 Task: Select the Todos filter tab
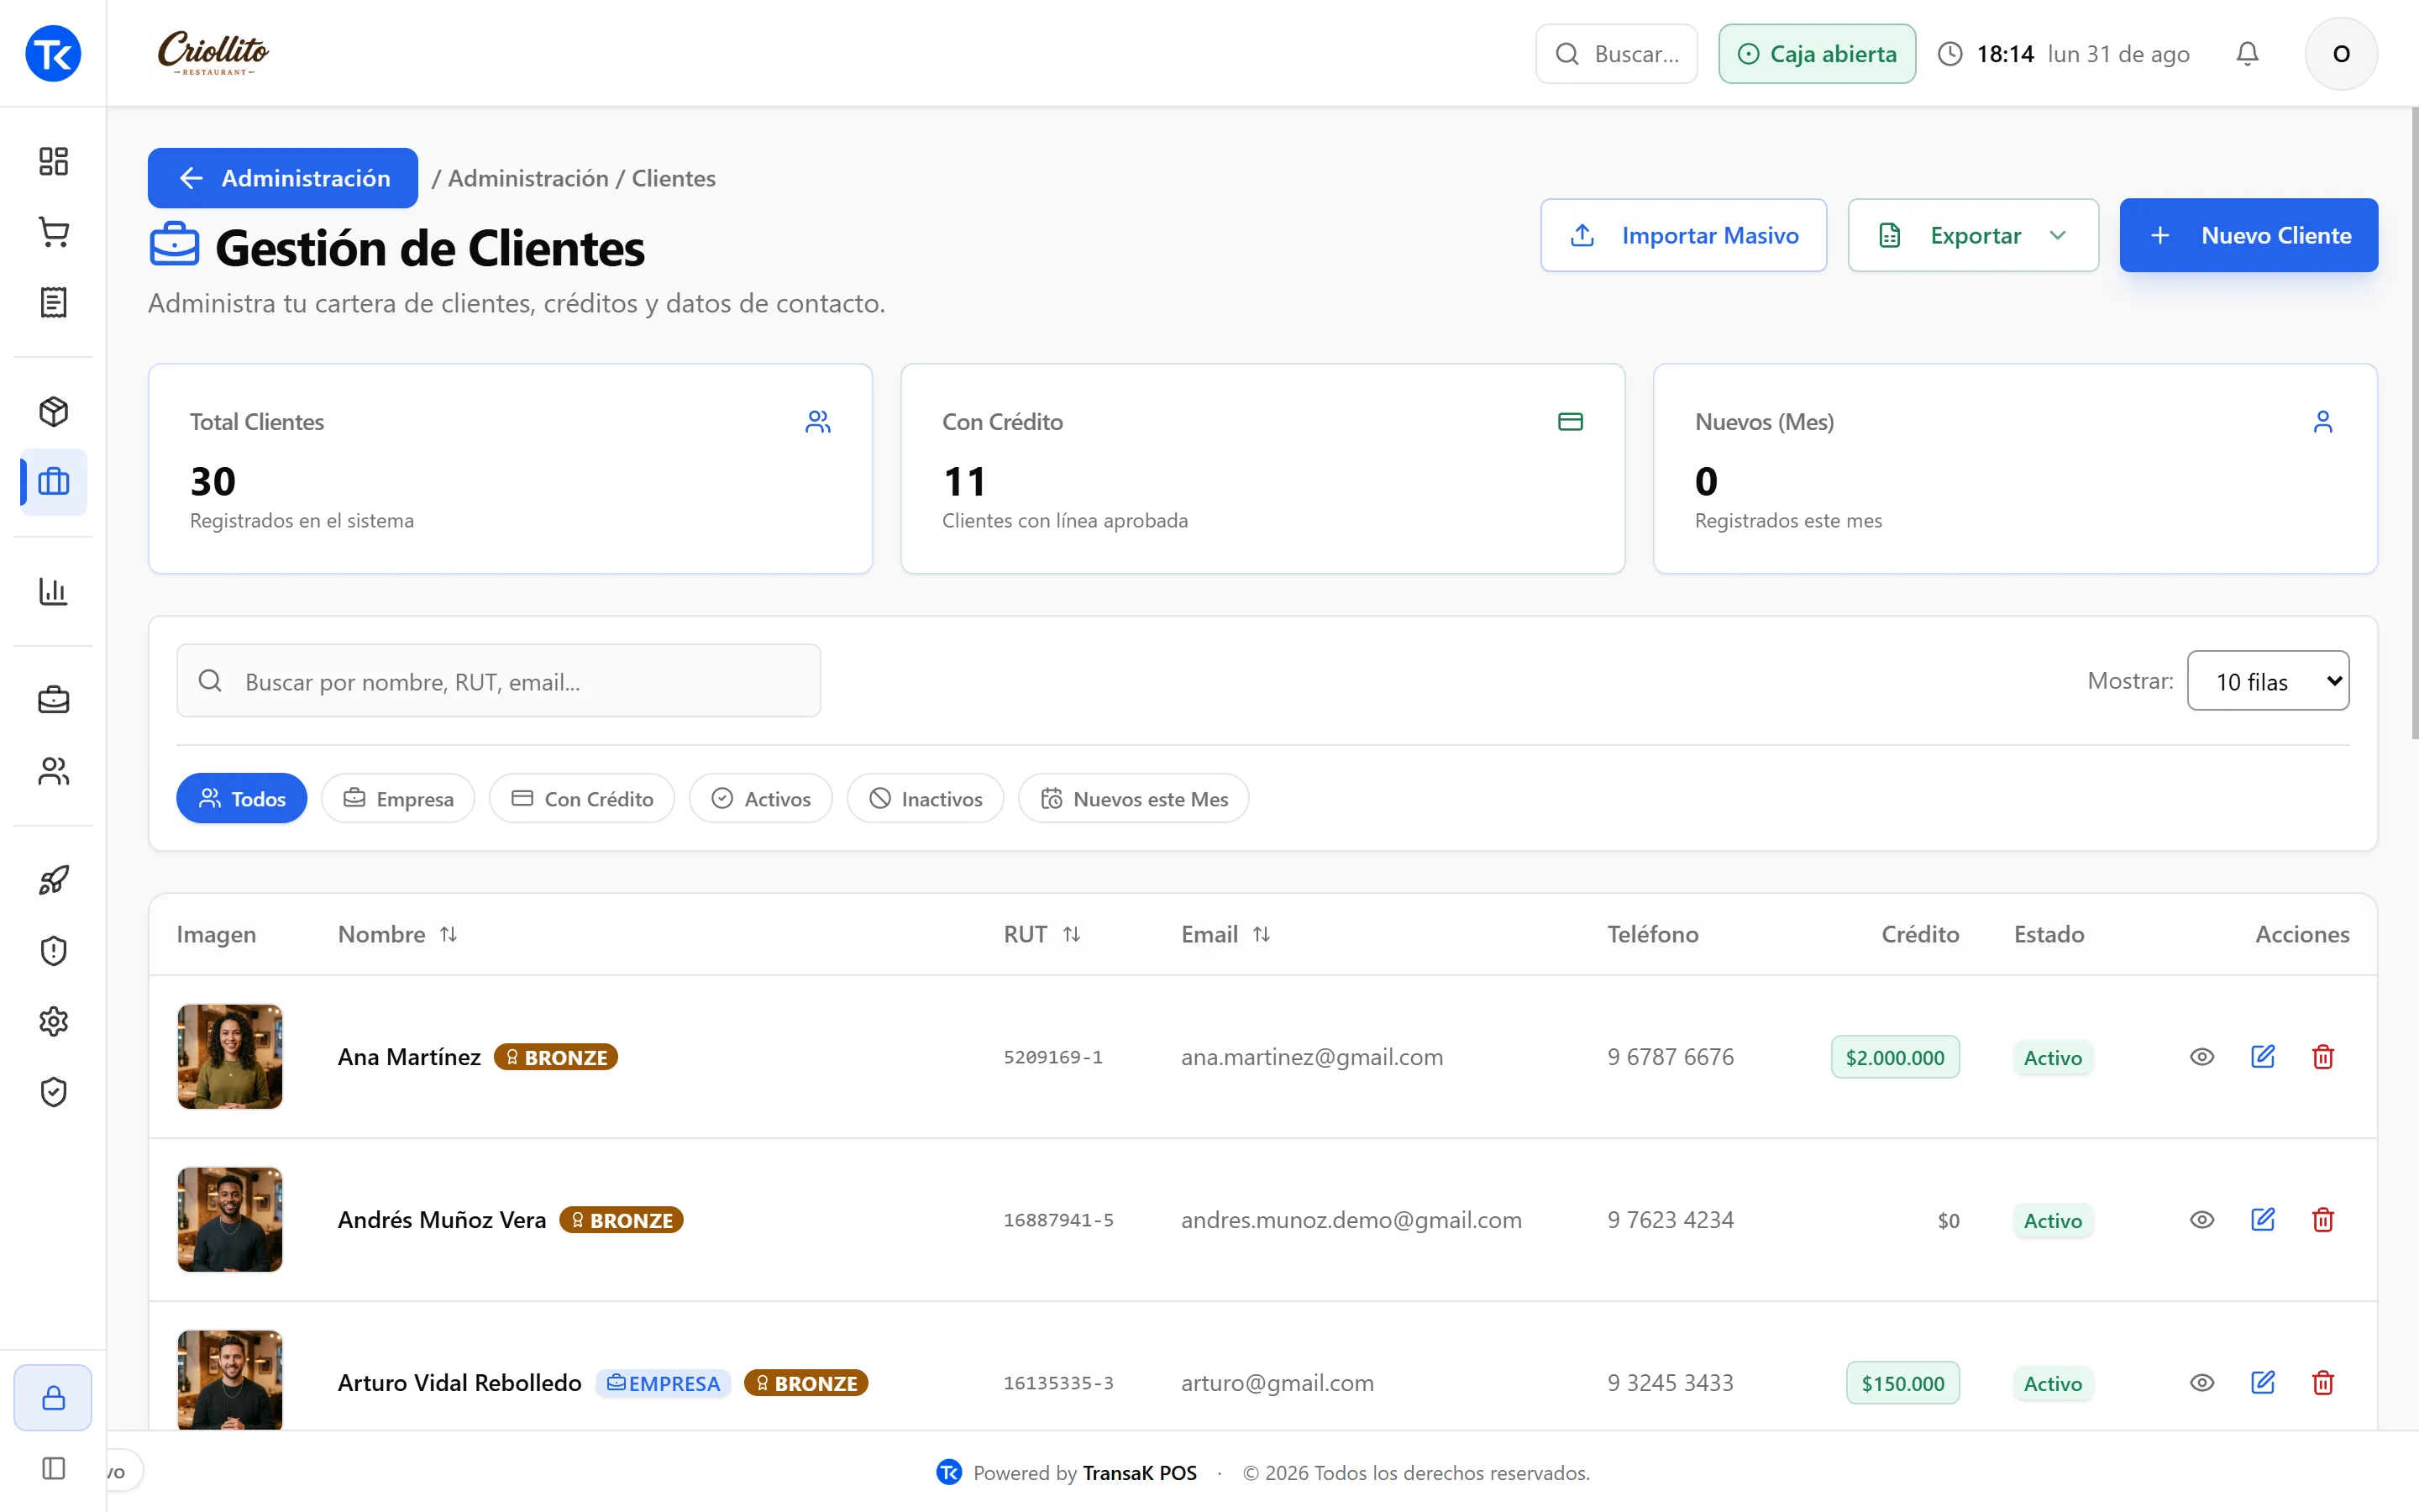pyautogui.click(x=241, y=798)
